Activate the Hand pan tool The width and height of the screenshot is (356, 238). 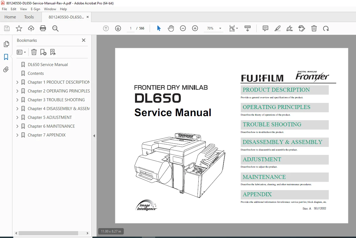point(171,28)
